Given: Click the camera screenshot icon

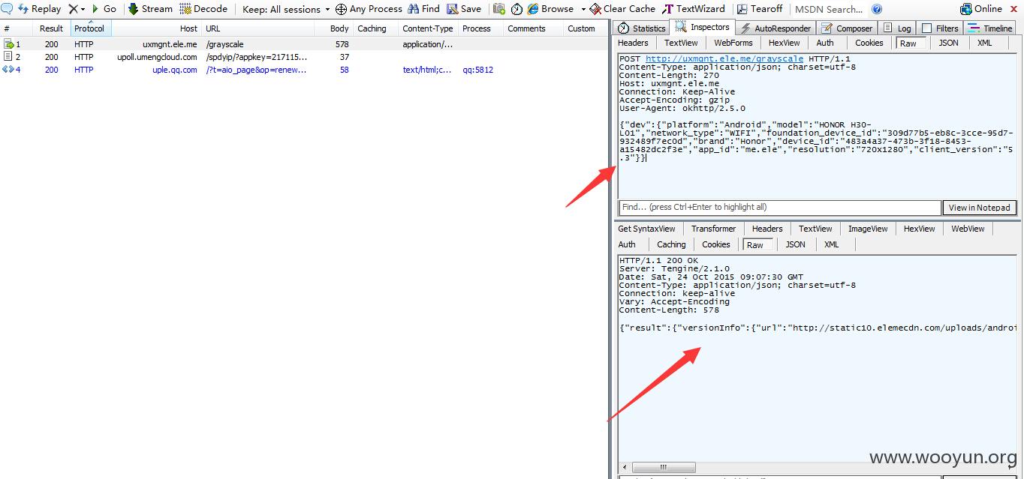Looking at the screenshot, I should pos(499,9).
